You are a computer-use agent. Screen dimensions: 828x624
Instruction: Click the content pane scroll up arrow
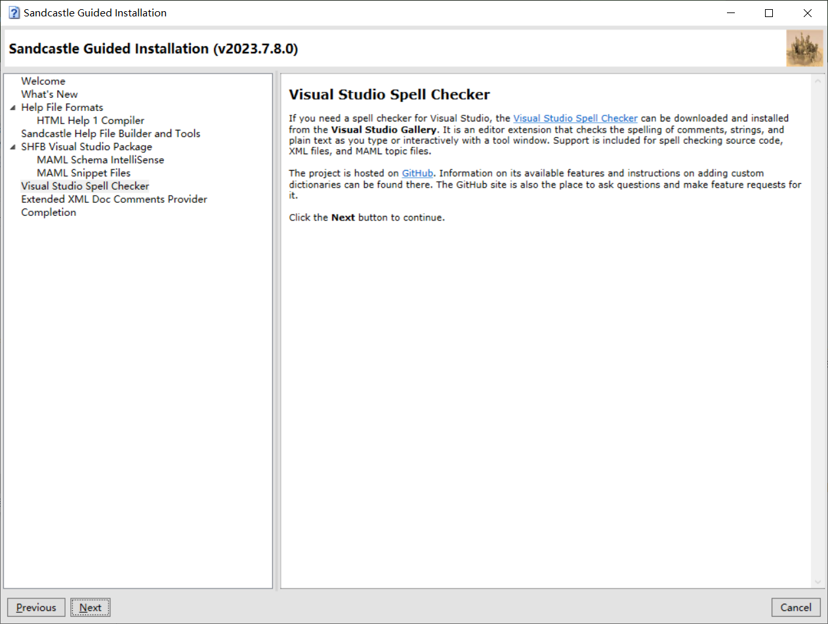pyautogui.click(x=818, y=81)
